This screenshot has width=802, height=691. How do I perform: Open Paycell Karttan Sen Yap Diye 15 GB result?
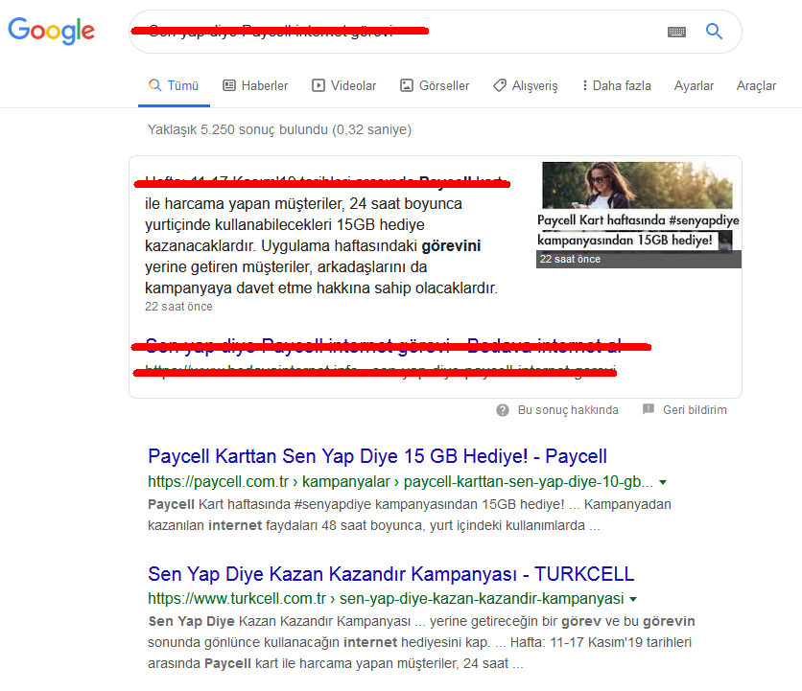pyautogui.click(x=377, y=456)
